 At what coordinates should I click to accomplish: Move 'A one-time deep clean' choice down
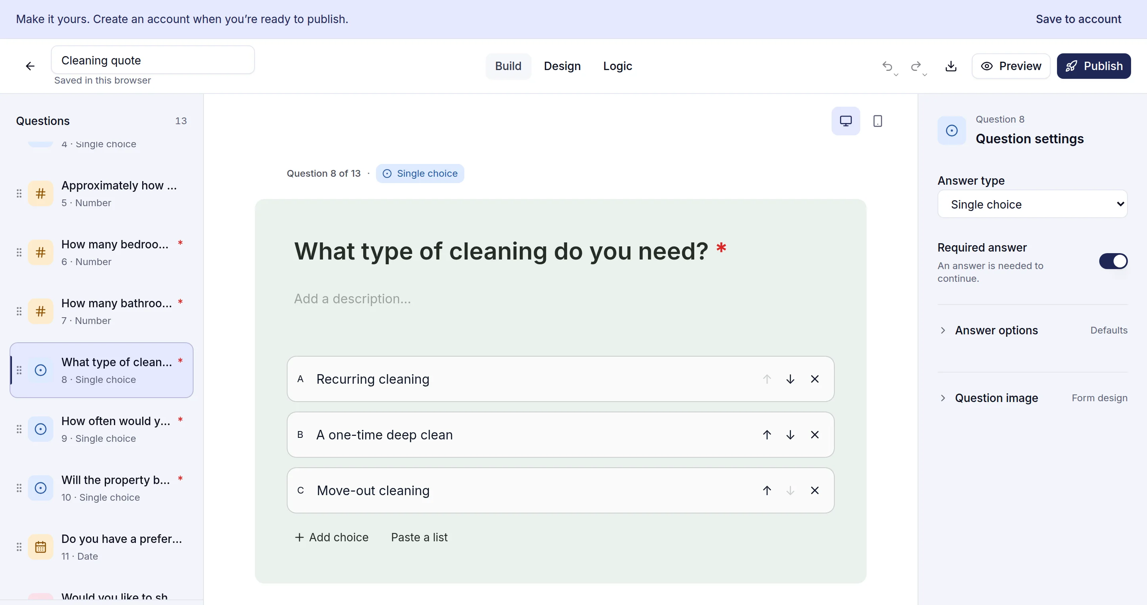click(790, 435)
